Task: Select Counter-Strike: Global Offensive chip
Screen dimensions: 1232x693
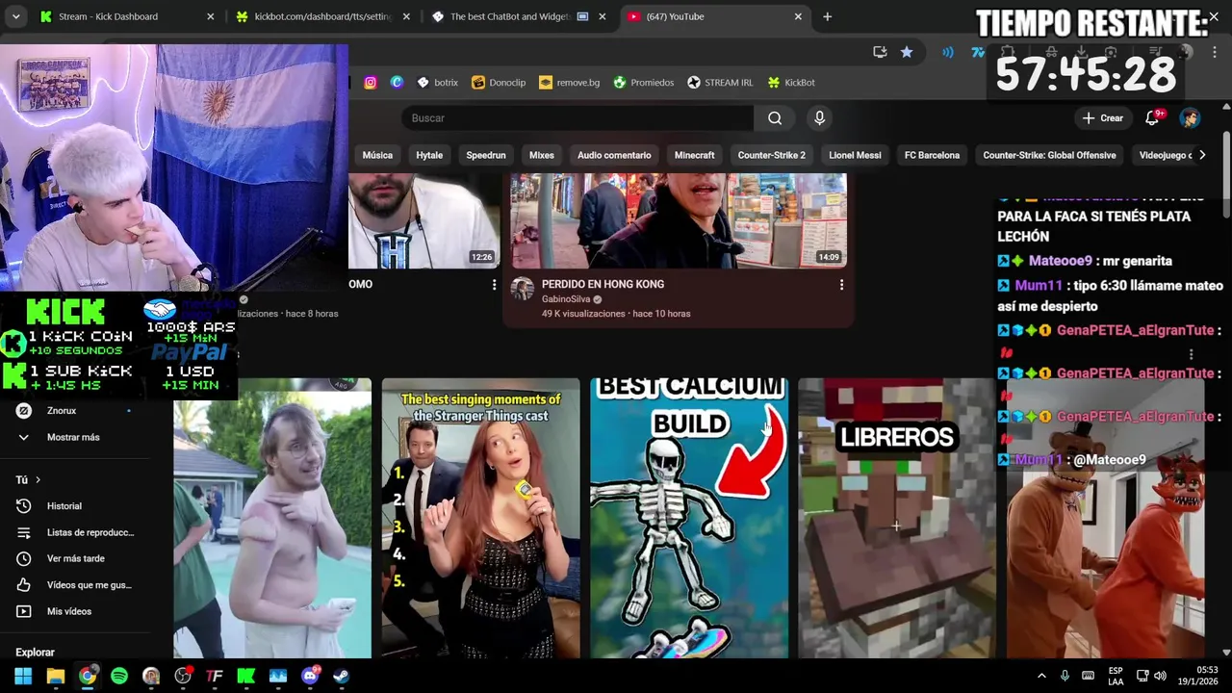Action: coord(1049,155)
